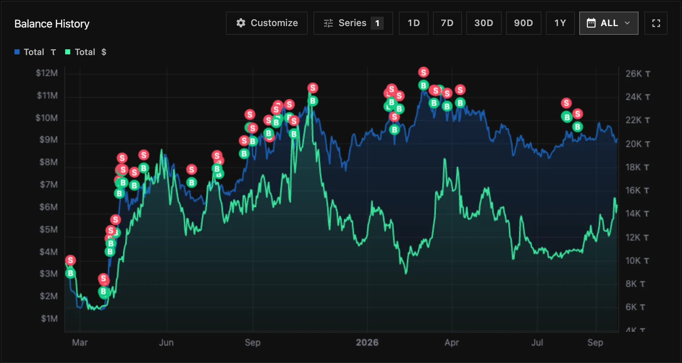This screenshot has height=363, width=682.
Task: Select the topmost sell marker on the chart
Action: coord(424,72)
